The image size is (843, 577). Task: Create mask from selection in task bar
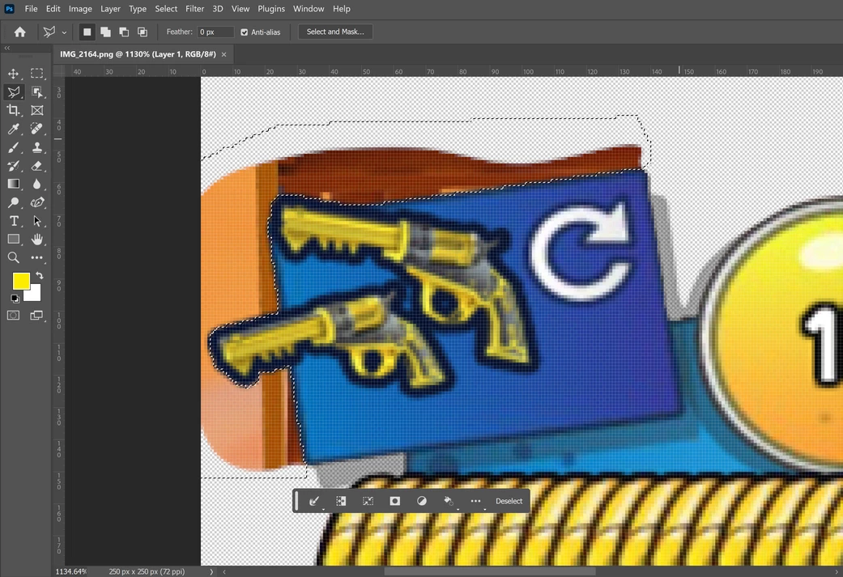tap(394, 501)
